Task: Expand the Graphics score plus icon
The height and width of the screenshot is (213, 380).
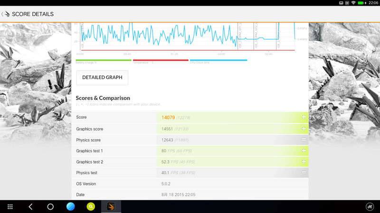Action: (304, 129)
